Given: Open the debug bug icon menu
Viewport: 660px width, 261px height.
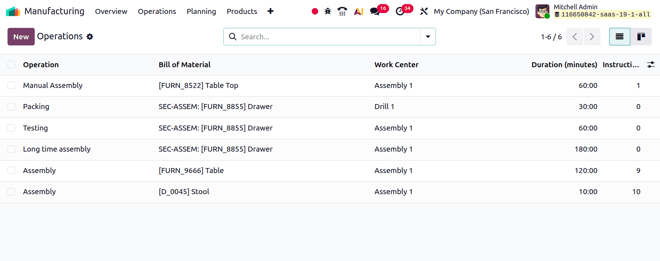Looking at the screenshot, I should (328, 11).
